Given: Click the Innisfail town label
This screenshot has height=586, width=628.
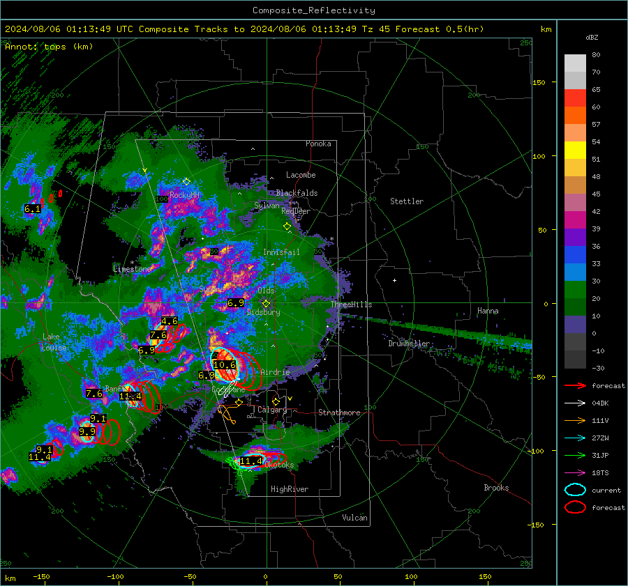Looking at the screenshot, I should point(281,252).
